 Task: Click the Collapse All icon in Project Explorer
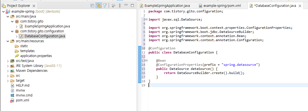[92, 6]
